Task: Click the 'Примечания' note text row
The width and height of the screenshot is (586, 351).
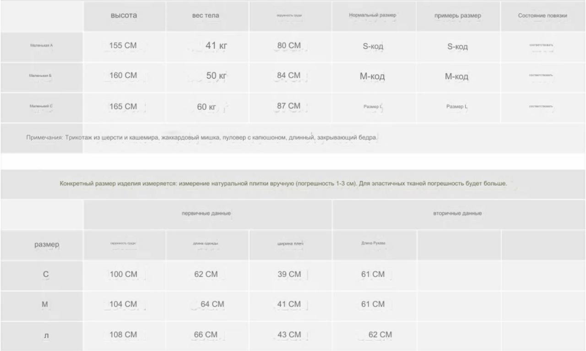Action: (293, 138)
